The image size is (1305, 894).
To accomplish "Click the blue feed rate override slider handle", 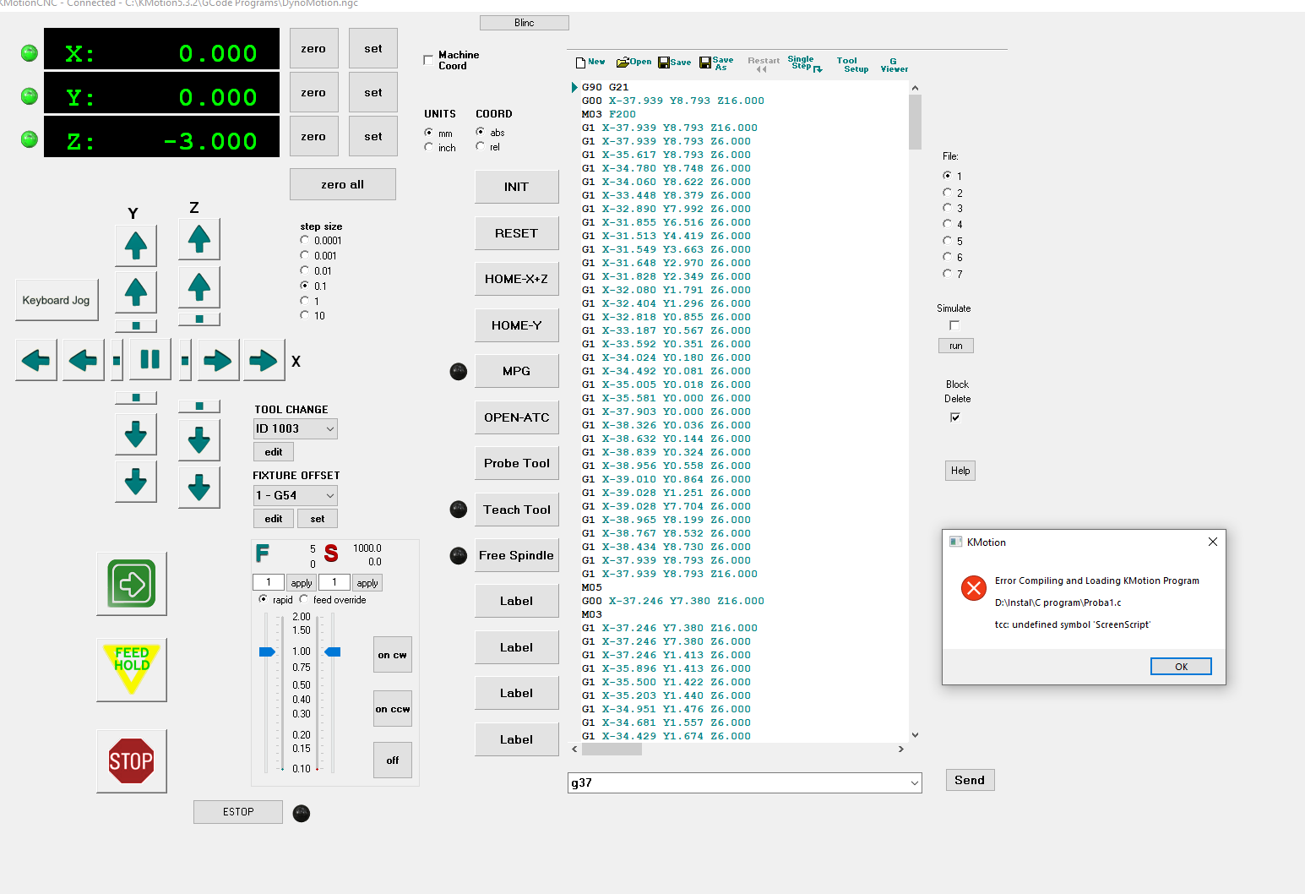I will [267, 651].
